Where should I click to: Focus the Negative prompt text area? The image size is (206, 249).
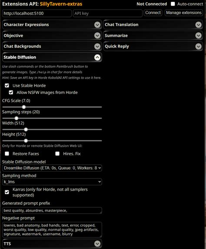pyautogui.click(x=52, y=229)
